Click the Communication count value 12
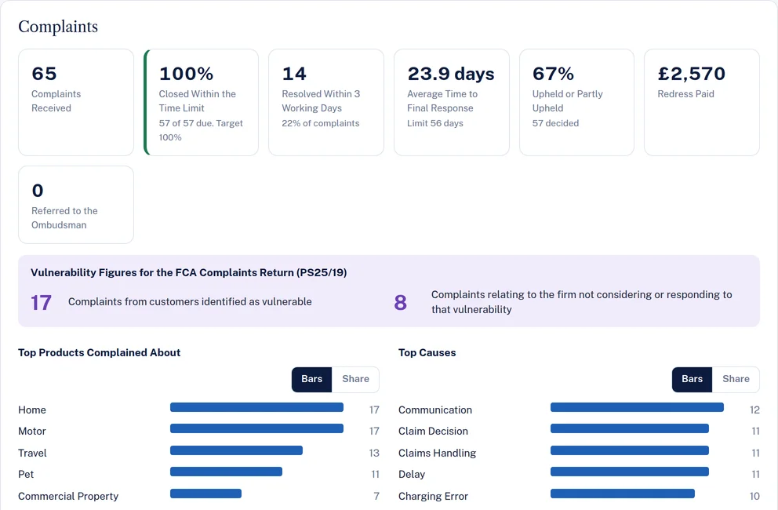Viewport: 778px width, 510px height. (754, 410)
